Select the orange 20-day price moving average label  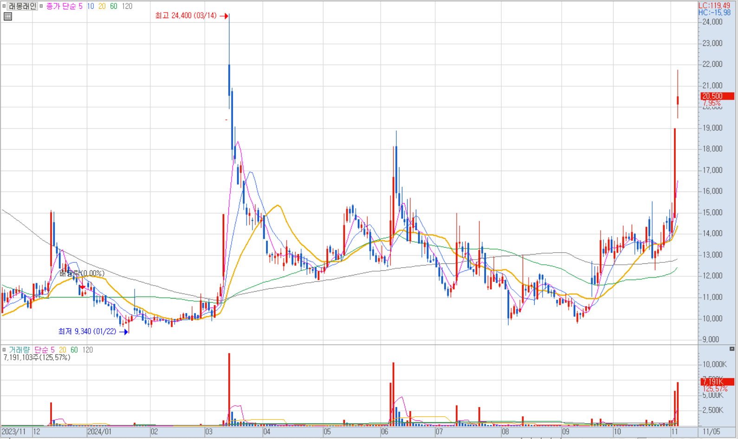point(102,6)
